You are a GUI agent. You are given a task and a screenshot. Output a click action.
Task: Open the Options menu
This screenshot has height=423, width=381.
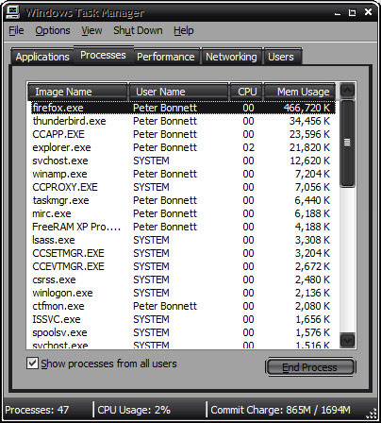(x=53, y=31)
